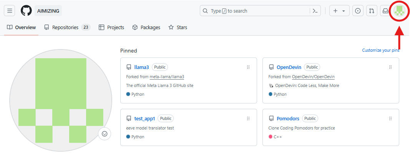Open the hamburger navigation menu
The height and width of the screenshot is (159, 410).
10,11
